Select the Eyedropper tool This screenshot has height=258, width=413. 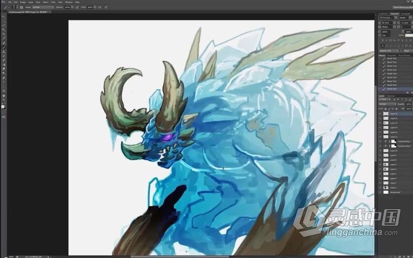4,38
